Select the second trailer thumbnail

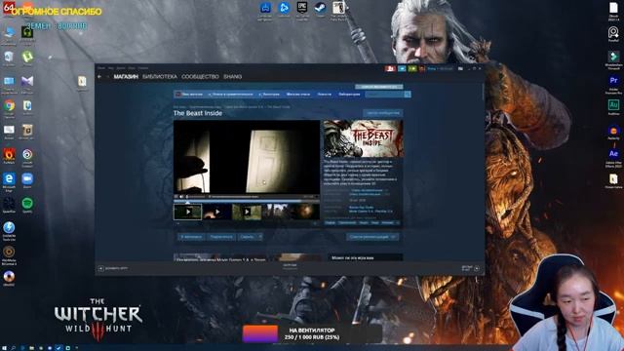click(x=216, y=212)
